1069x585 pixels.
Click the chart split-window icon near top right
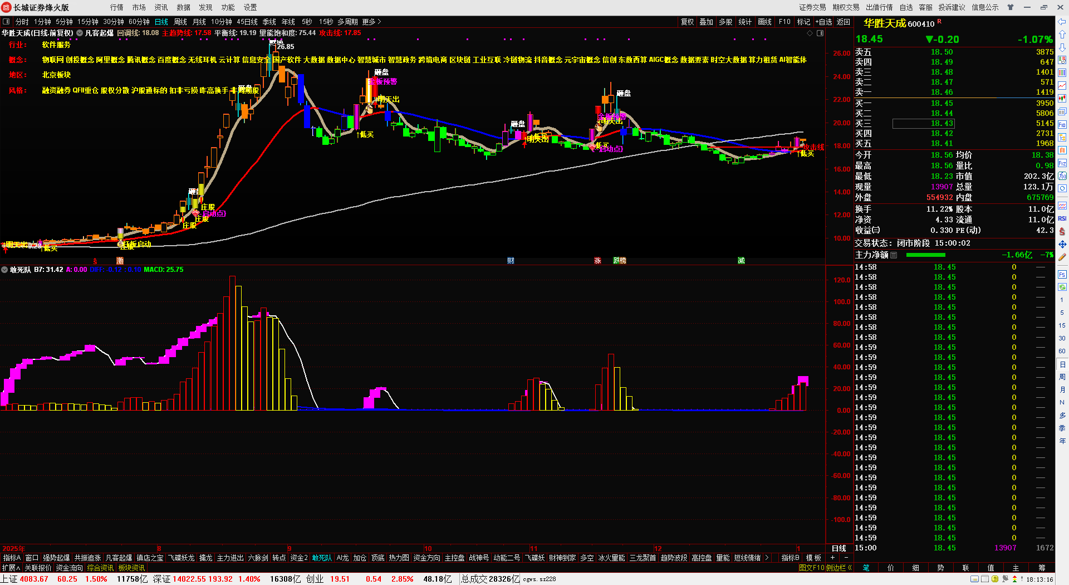coord(820,33)
